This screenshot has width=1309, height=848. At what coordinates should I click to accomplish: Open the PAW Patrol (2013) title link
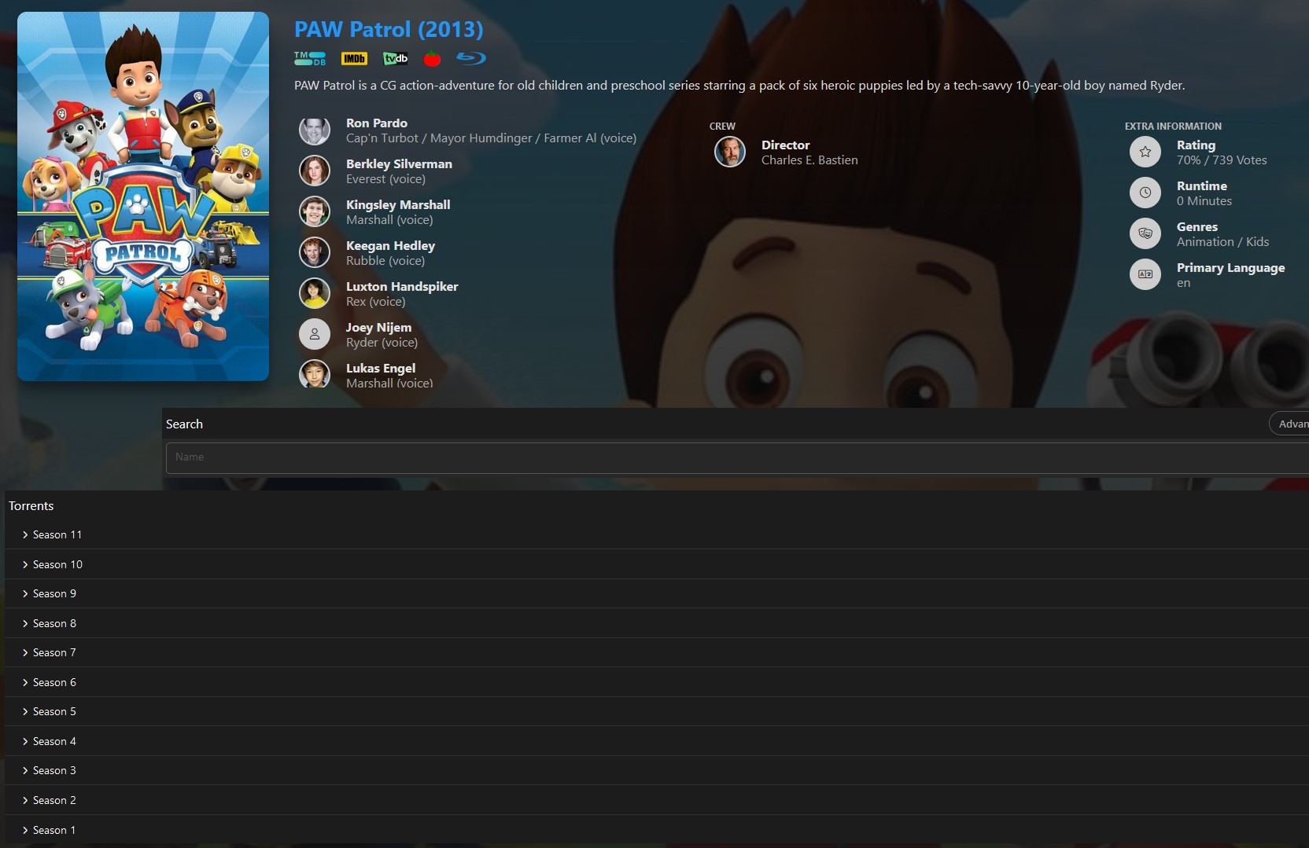pos(389,29)
